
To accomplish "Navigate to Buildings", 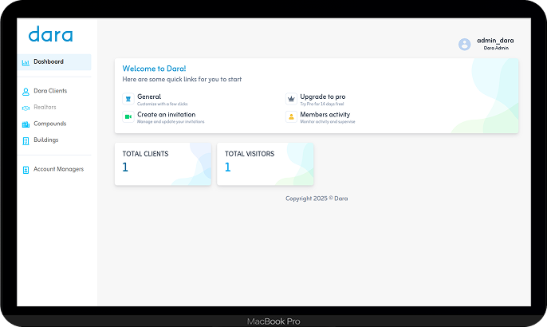I will 46,140.
